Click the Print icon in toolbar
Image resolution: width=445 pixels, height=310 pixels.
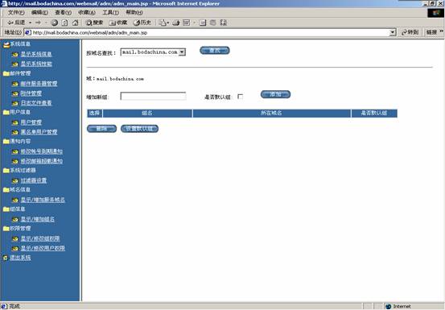tap(176, 23)
